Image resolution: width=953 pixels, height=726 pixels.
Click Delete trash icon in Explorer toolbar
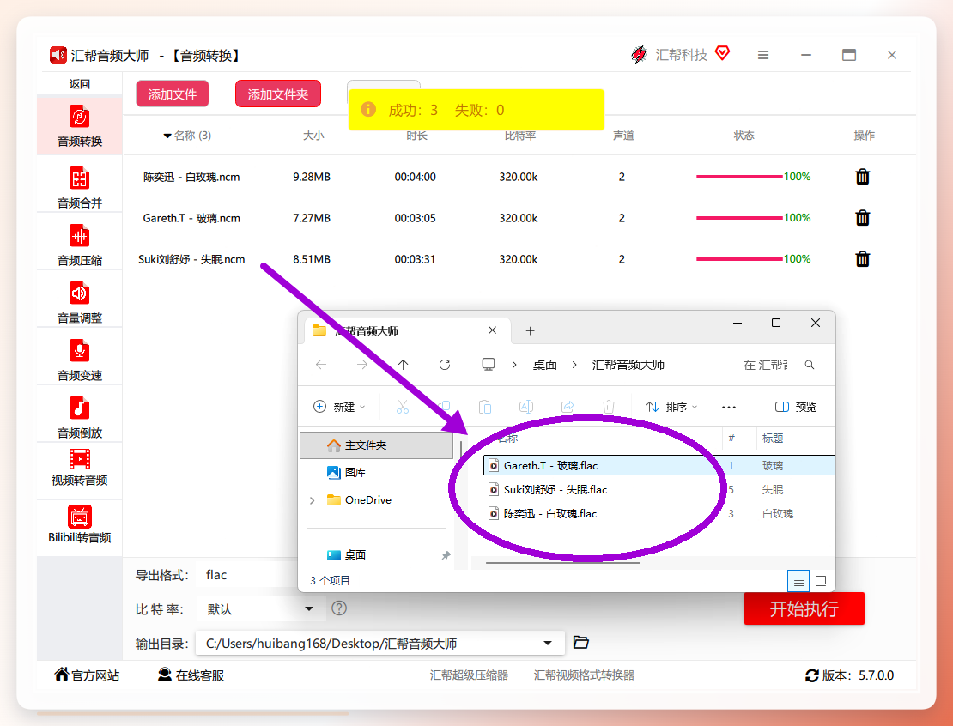point(609,407)
